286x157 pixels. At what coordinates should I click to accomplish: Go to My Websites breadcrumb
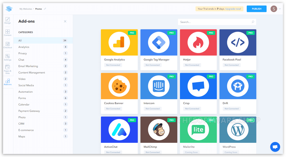click(x=26, y=9)
